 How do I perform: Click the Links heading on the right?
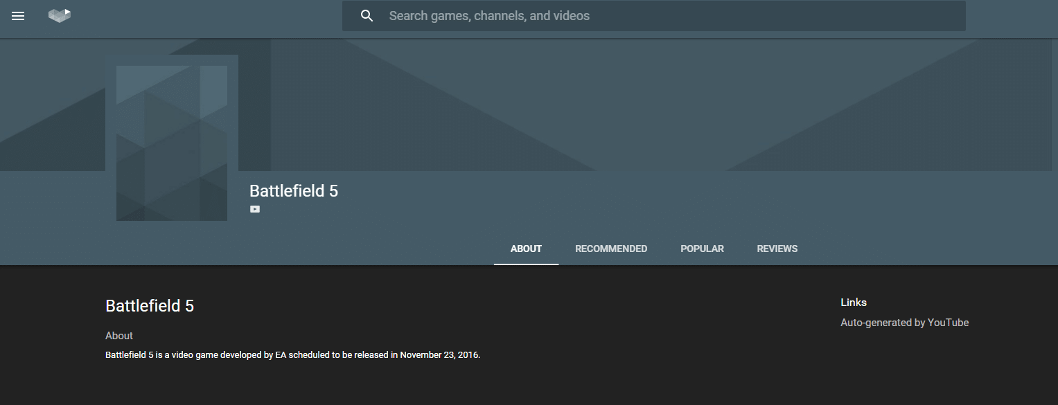tap(854, 303)
